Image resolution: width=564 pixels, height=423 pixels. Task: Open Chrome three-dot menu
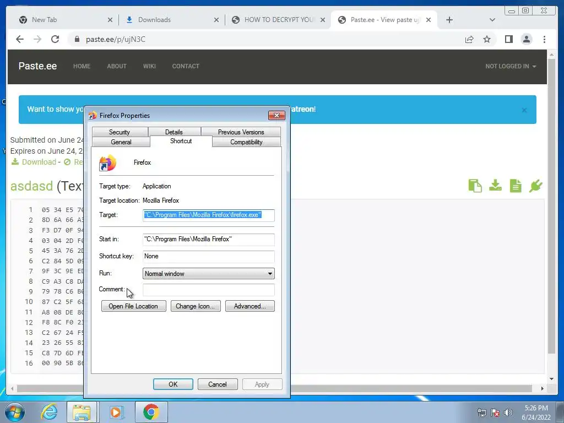point(544,39)
